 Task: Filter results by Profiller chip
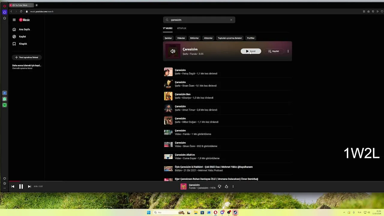pyautogui.click(x=251, y=38)
